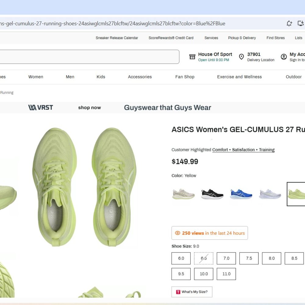Click the red T icon in What's My Size

pos(178,292)
